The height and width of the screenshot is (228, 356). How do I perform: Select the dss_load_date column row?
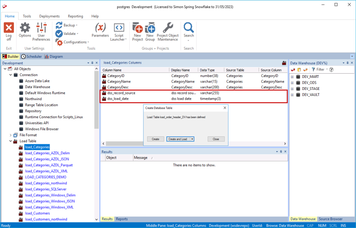tap(194, 99)
